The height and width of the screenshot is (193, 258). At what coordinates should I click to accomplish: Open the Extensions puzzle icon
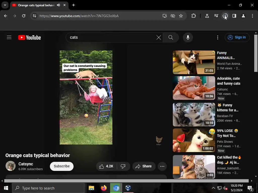click(x=194, y=16)
